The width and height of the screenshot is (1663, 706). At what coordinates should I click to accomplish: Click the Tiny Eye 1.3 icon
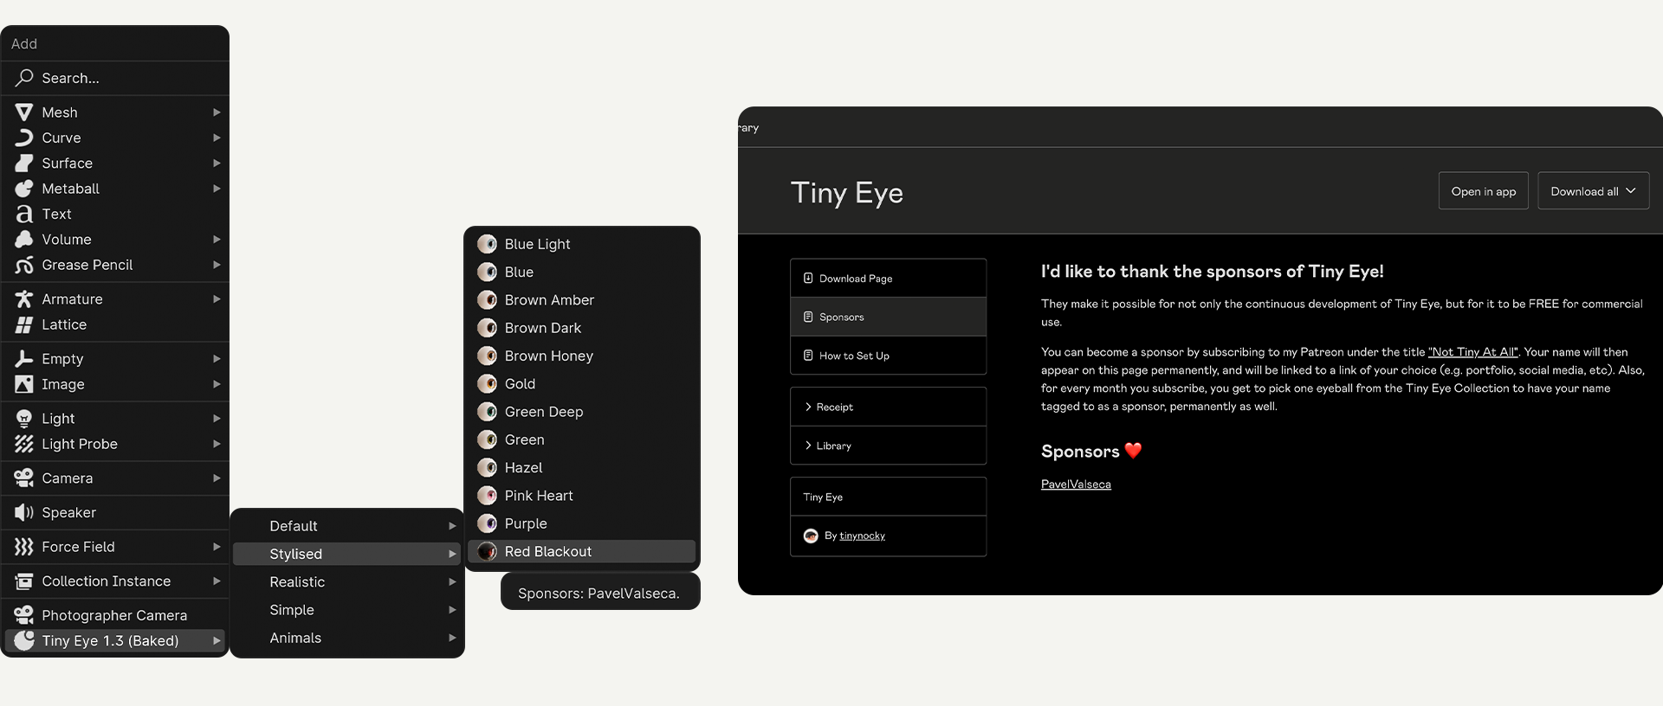click(x=24, y=641)
